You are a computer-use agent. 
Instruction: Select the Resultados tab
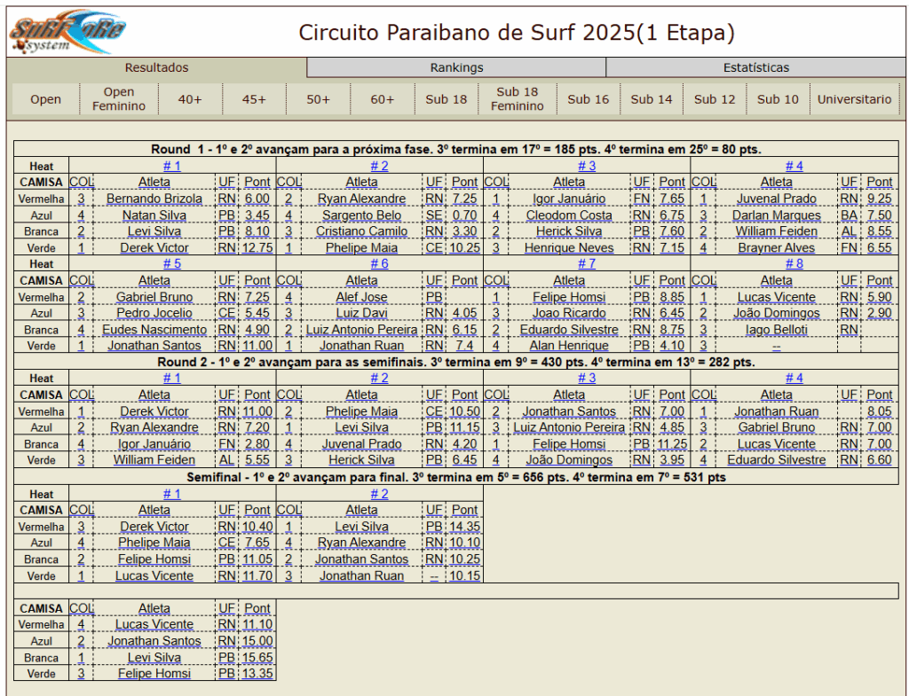(156, 67)
